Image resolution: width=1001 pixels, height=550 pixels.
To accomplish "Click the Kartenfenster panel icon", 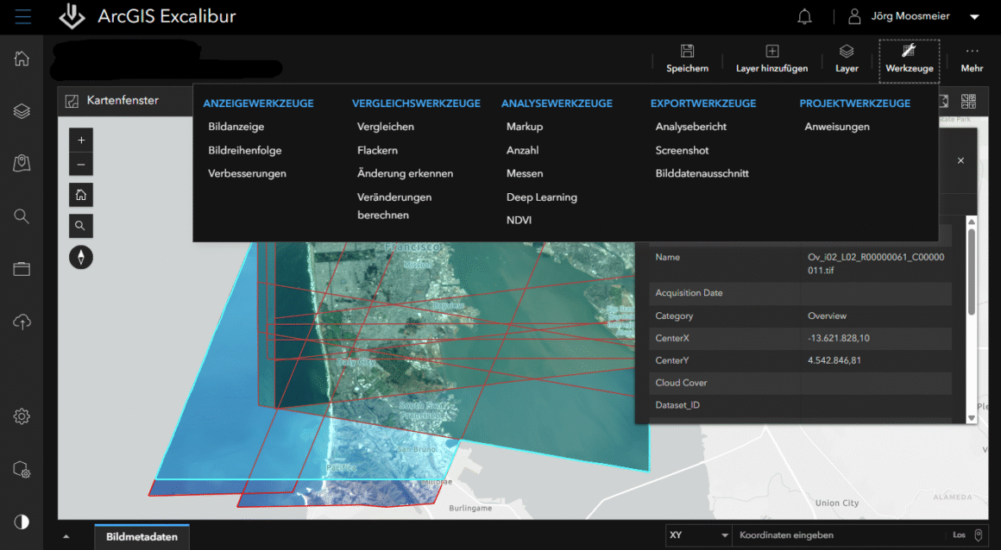I will click(x=72, y=101).
